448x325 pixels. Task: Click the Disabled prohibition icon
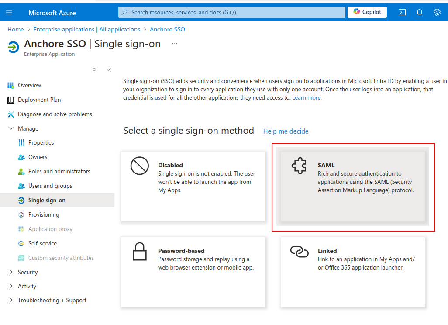140,166
